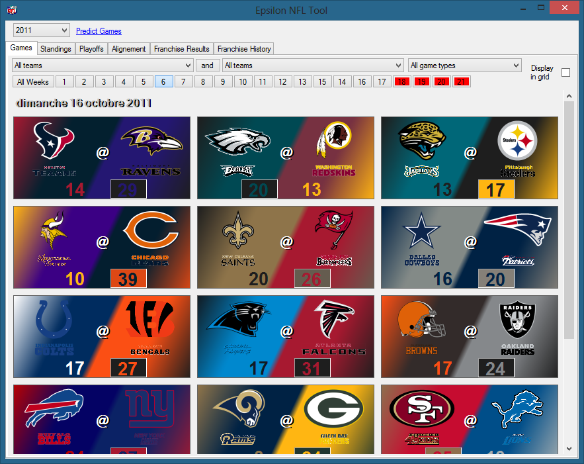The width and height of the screenshot is (584, 464).
Task: Toggle week 6 button
Action: pos(164,82)
